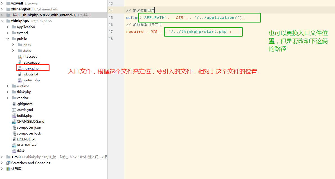Click the 外部库 library bars icon

8,169
